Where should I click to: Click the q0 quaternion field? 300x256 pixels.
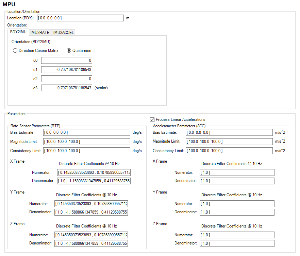(x=67, y=61)
